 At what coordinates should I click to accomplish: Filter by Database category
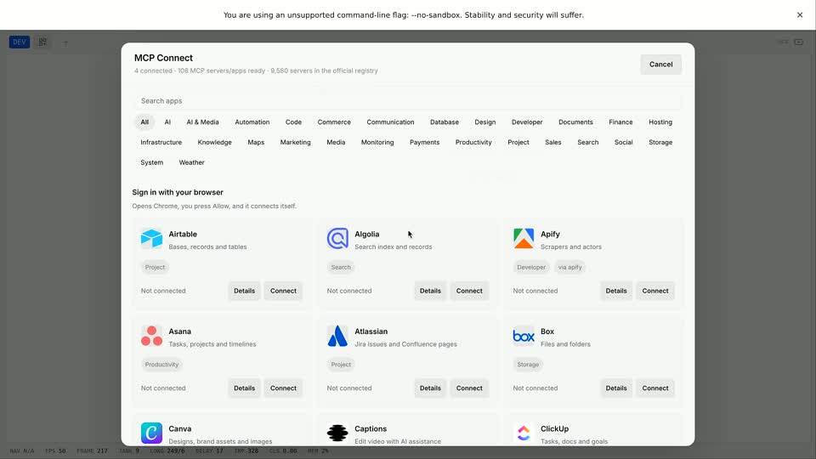[x=445, y=122]
